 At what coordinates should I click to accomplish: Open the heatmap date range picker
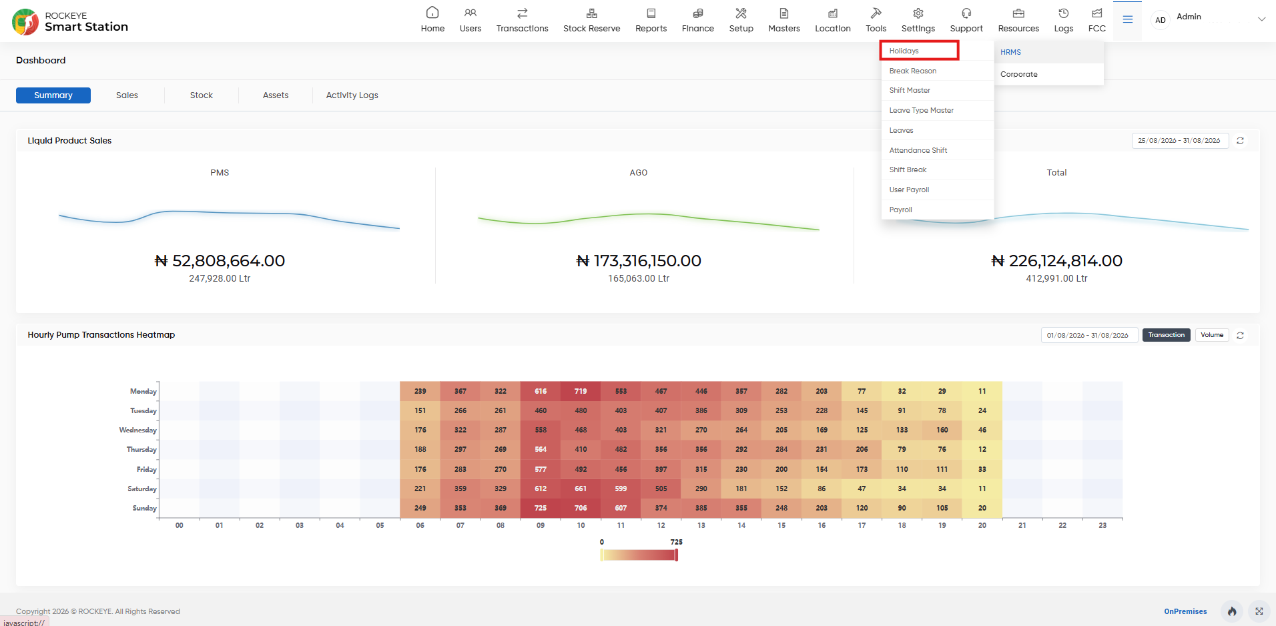pyautogui.click(x=1089, y=335)
